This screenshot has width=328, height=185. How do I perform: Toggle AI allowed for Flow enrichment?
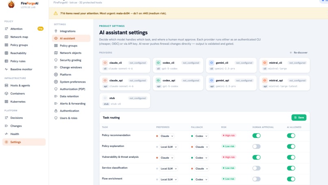pos(291,179)
